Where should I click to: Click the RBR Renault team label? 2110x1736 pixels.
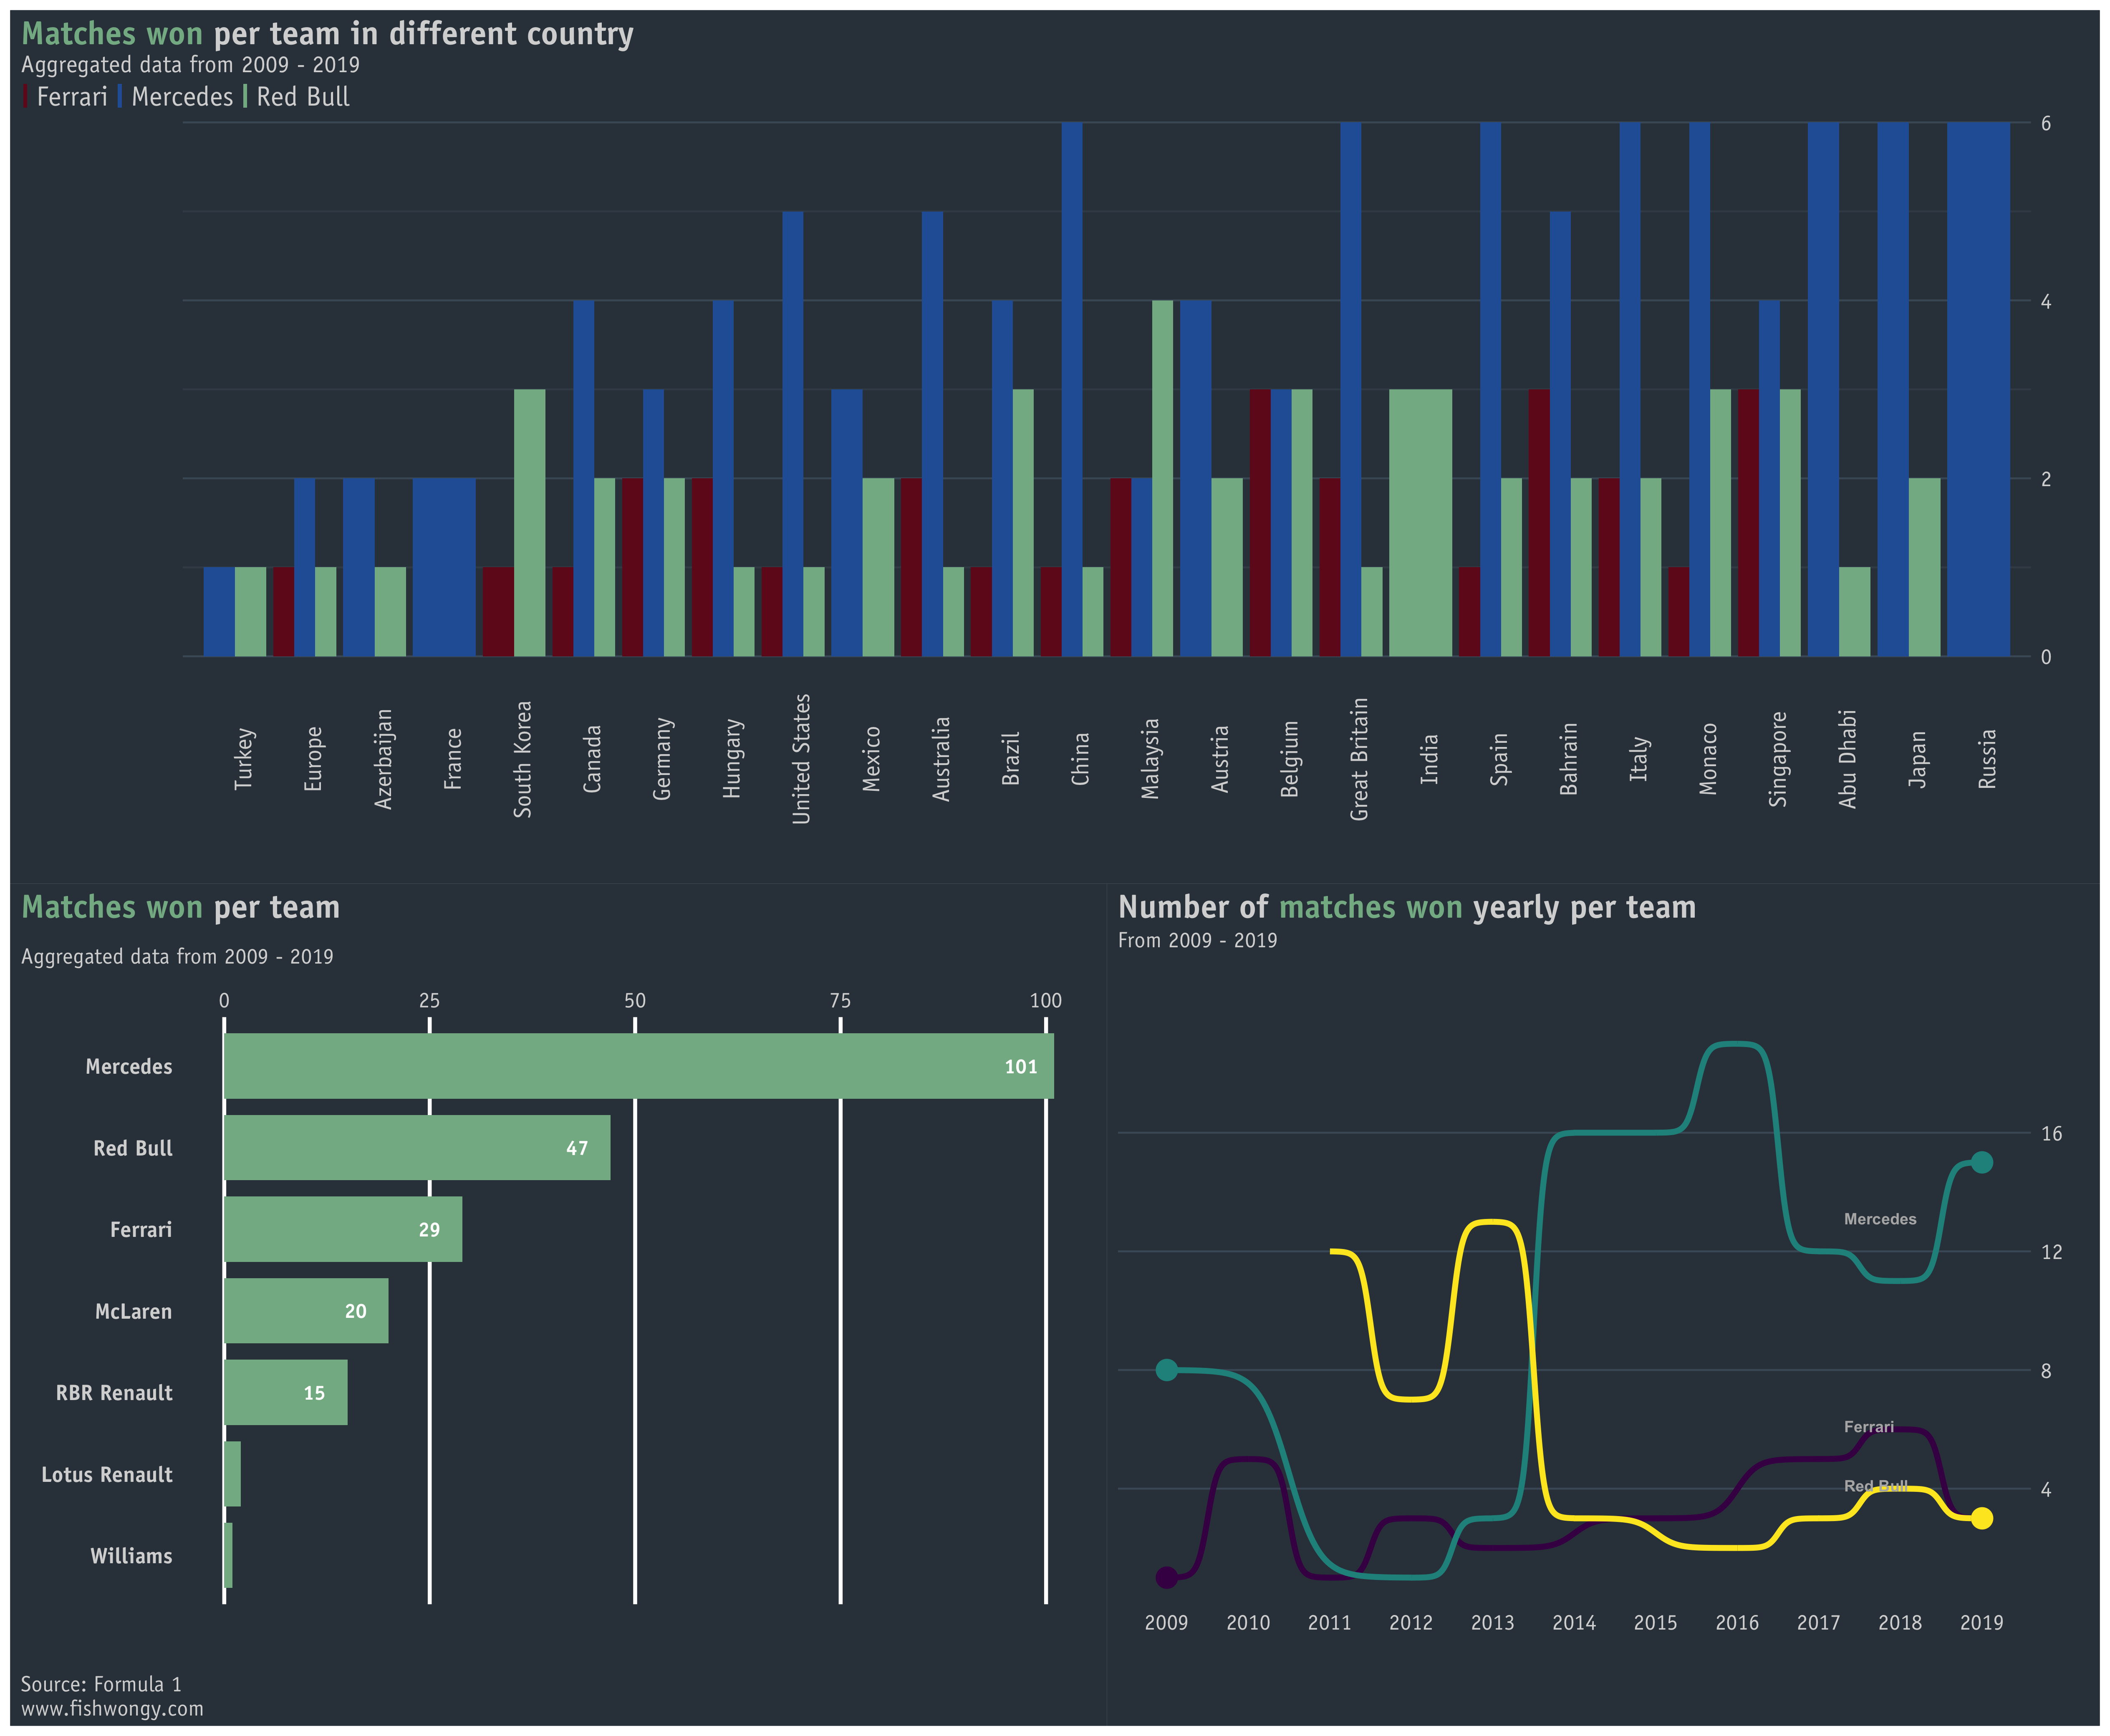pos(114,1392)
